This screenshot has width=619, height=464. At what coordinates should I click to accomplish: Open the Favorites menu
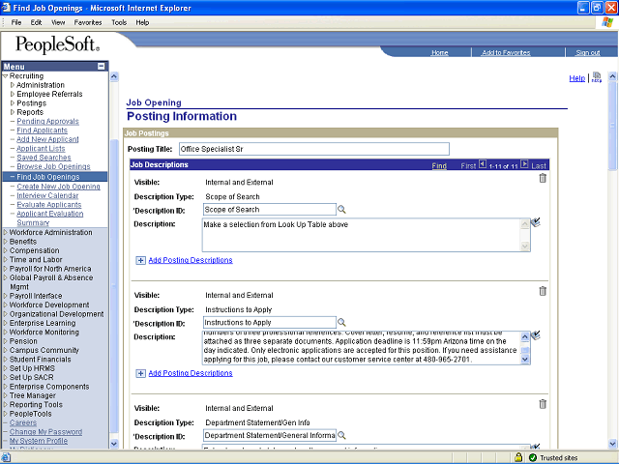tap(88, 22)
